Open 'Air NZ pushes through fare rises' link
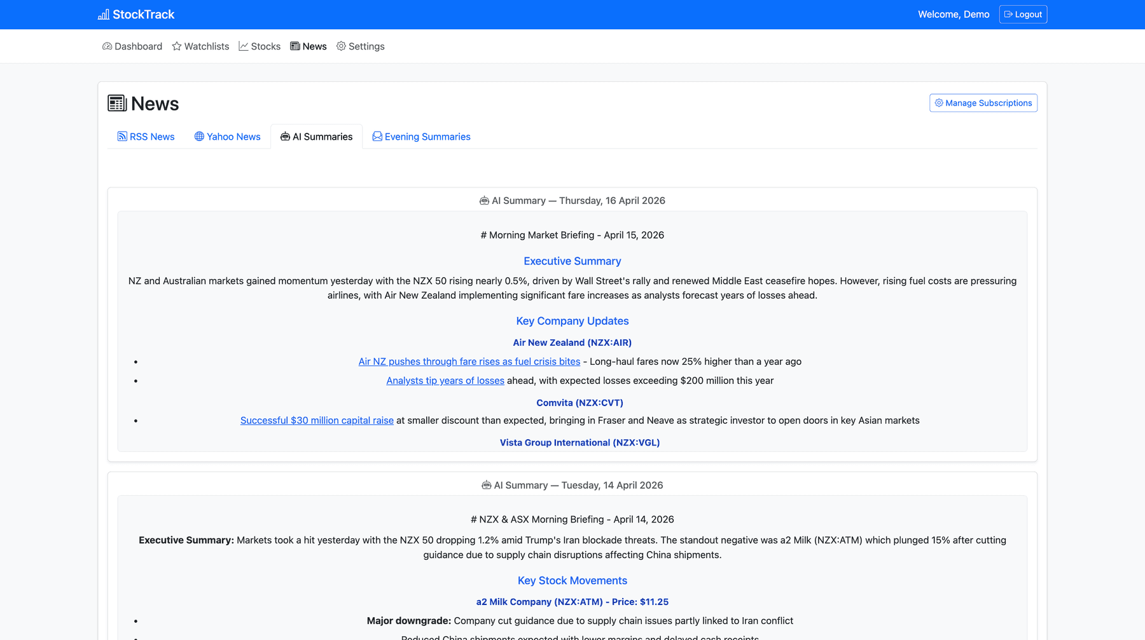This screenshot has width=1145, height=640. click(x=469, y=362)
